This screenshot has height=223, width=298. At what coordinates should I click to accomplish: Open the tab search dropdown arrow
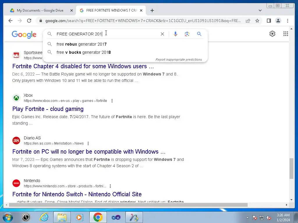[260, 10]
